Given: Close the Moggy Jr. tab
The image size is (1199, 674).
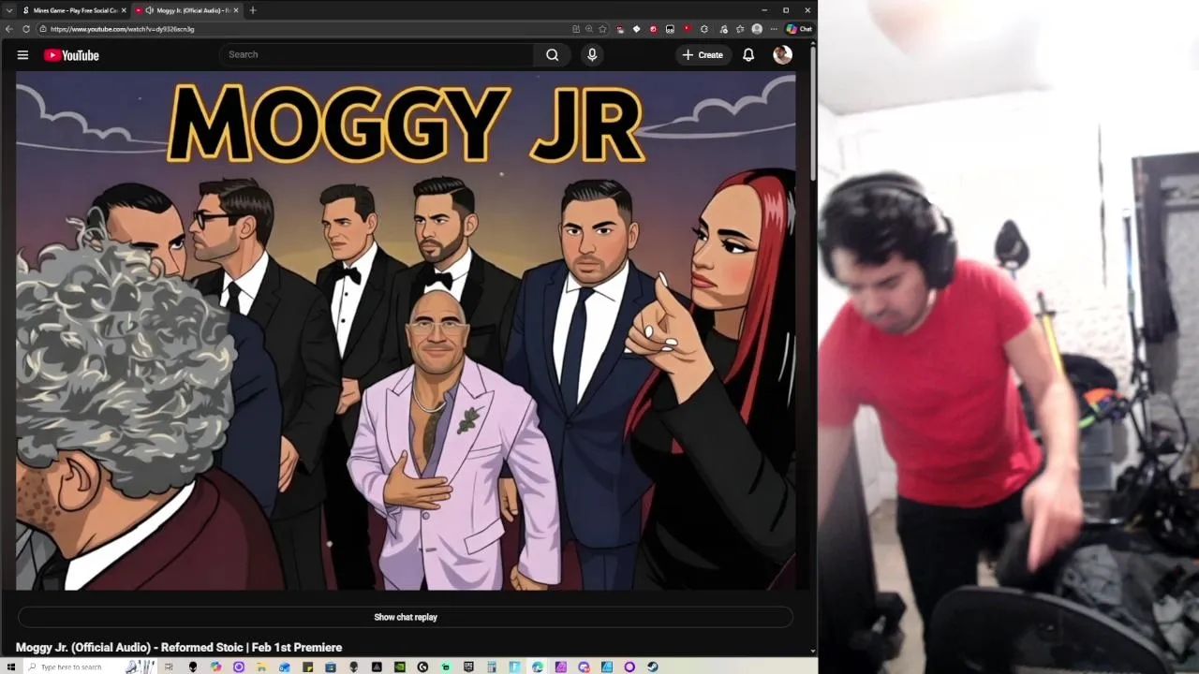Looking at the screenshot, I should point(236,10).
